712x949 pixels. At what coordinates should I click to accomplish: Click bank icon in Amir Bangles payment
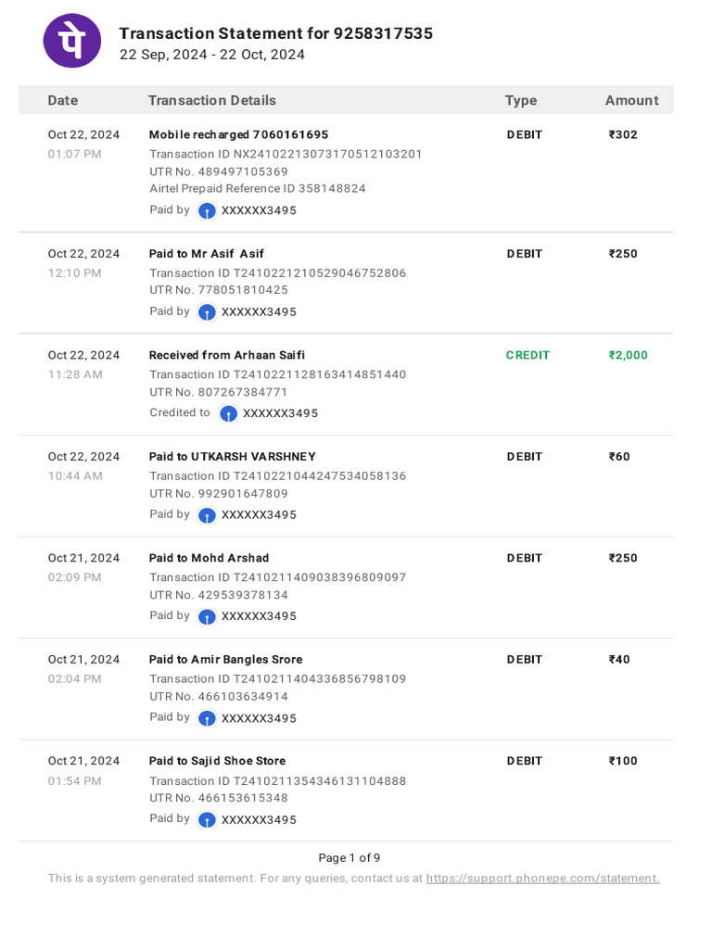207,718
